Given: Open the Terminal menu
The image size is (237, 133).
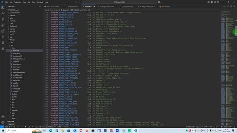Looking at the screenshot, I should (x=40, y=2).
